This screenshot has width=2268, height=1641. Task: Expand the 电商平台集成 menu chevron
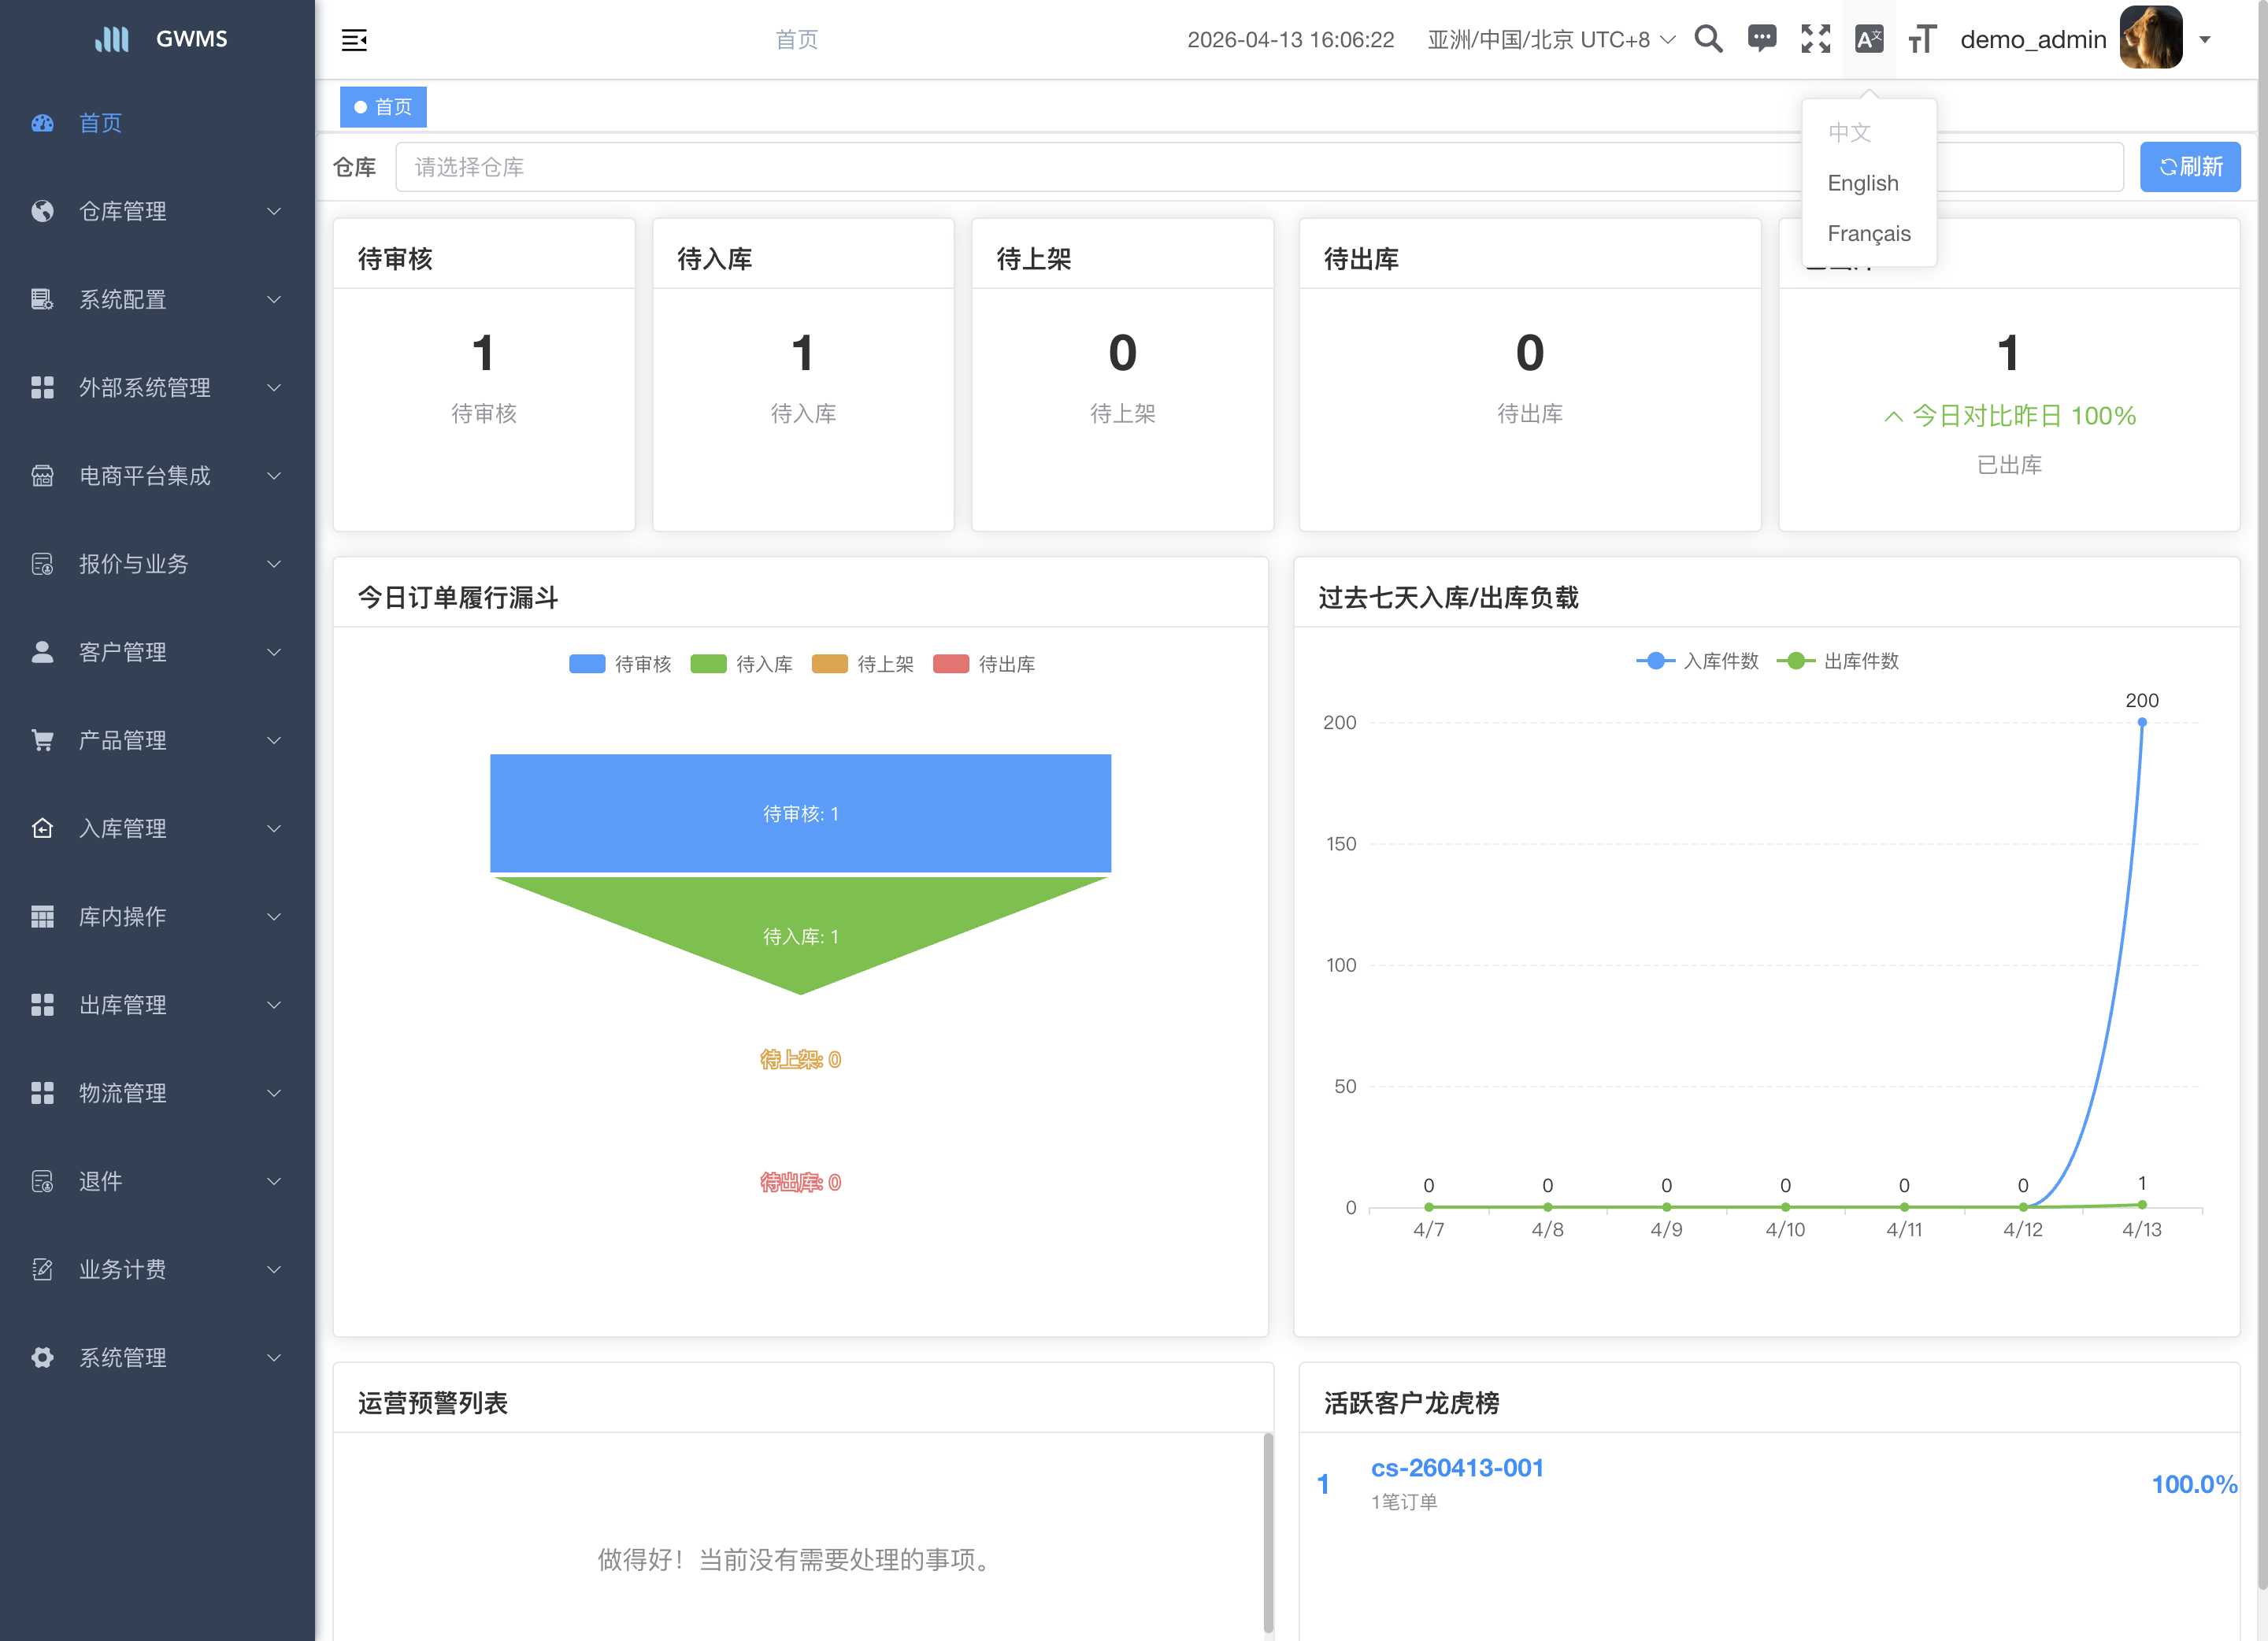point(274,475)
